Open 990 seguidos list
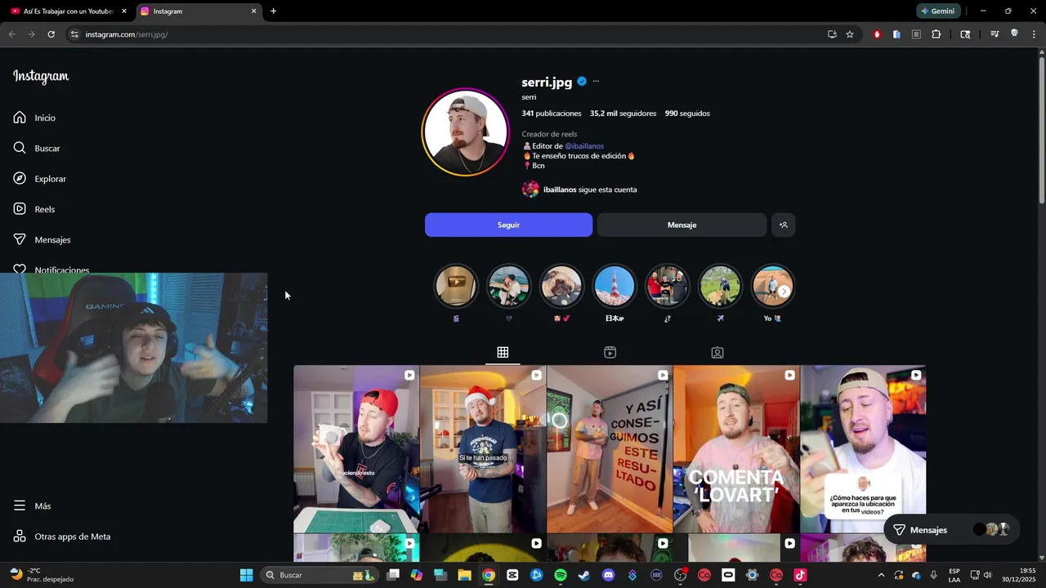The image size is (1046, 588). [687, 114]
